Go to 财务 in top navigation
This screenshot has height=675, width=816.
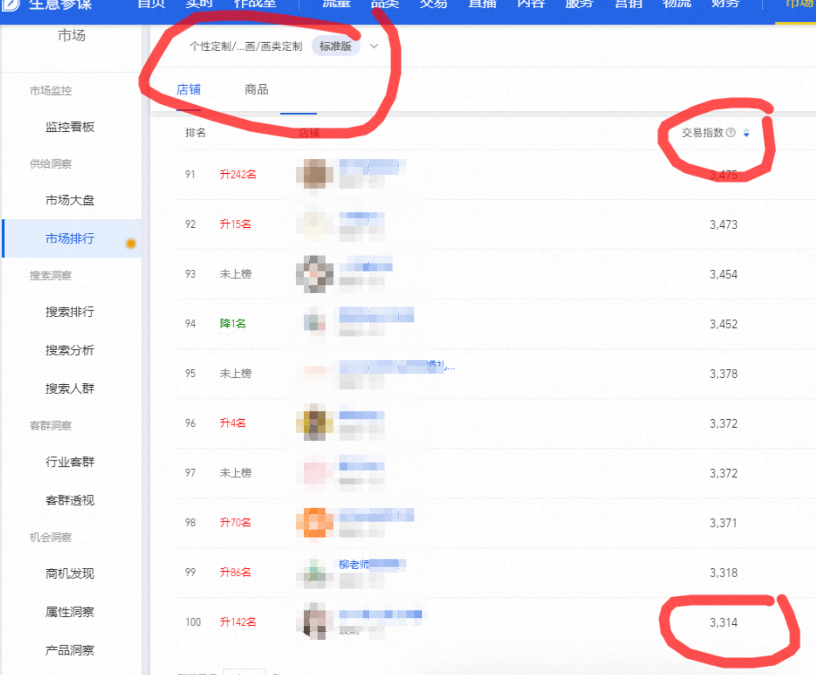(x=725, y=4)
